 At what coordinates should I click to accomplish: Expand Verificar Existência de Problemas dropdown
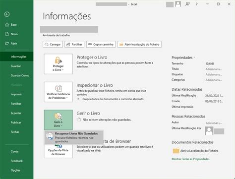(58, 92)
